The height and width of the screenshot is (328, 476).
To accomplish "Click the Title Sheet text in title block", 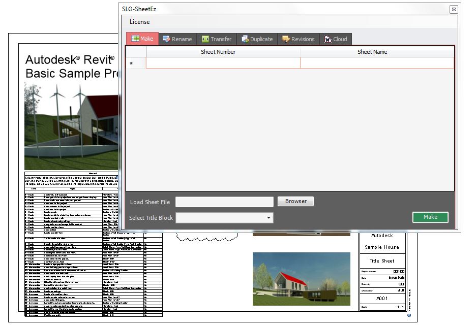I will [x=382, y=260].
